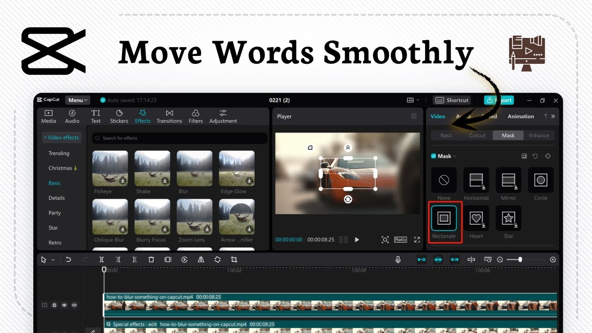Click the Rotate icon in the timeline toolbar
Screen dimensions: 592x333
pyautogui.click(x=217, y=260)
